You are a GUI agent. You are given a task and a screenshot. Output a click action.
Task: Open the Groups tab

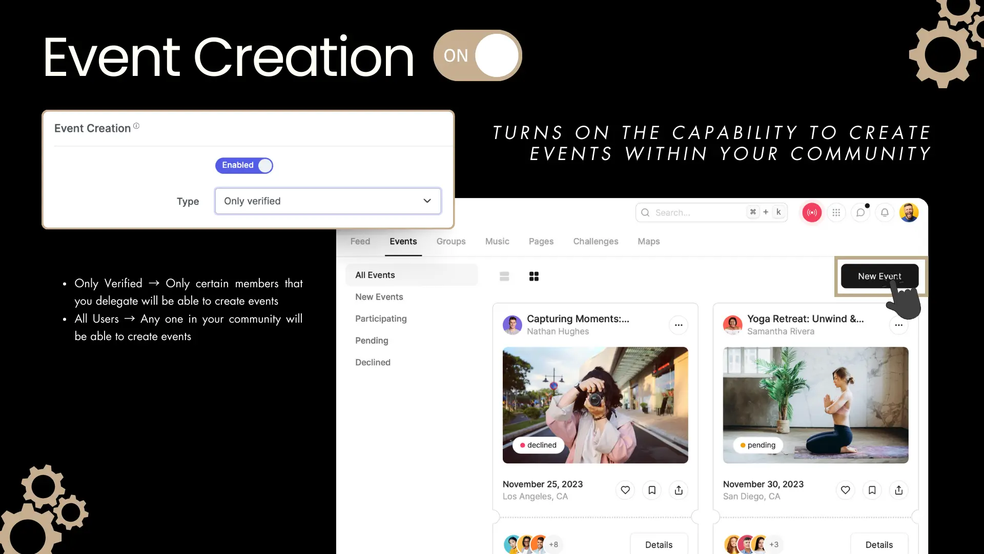(x=451, y=241)
